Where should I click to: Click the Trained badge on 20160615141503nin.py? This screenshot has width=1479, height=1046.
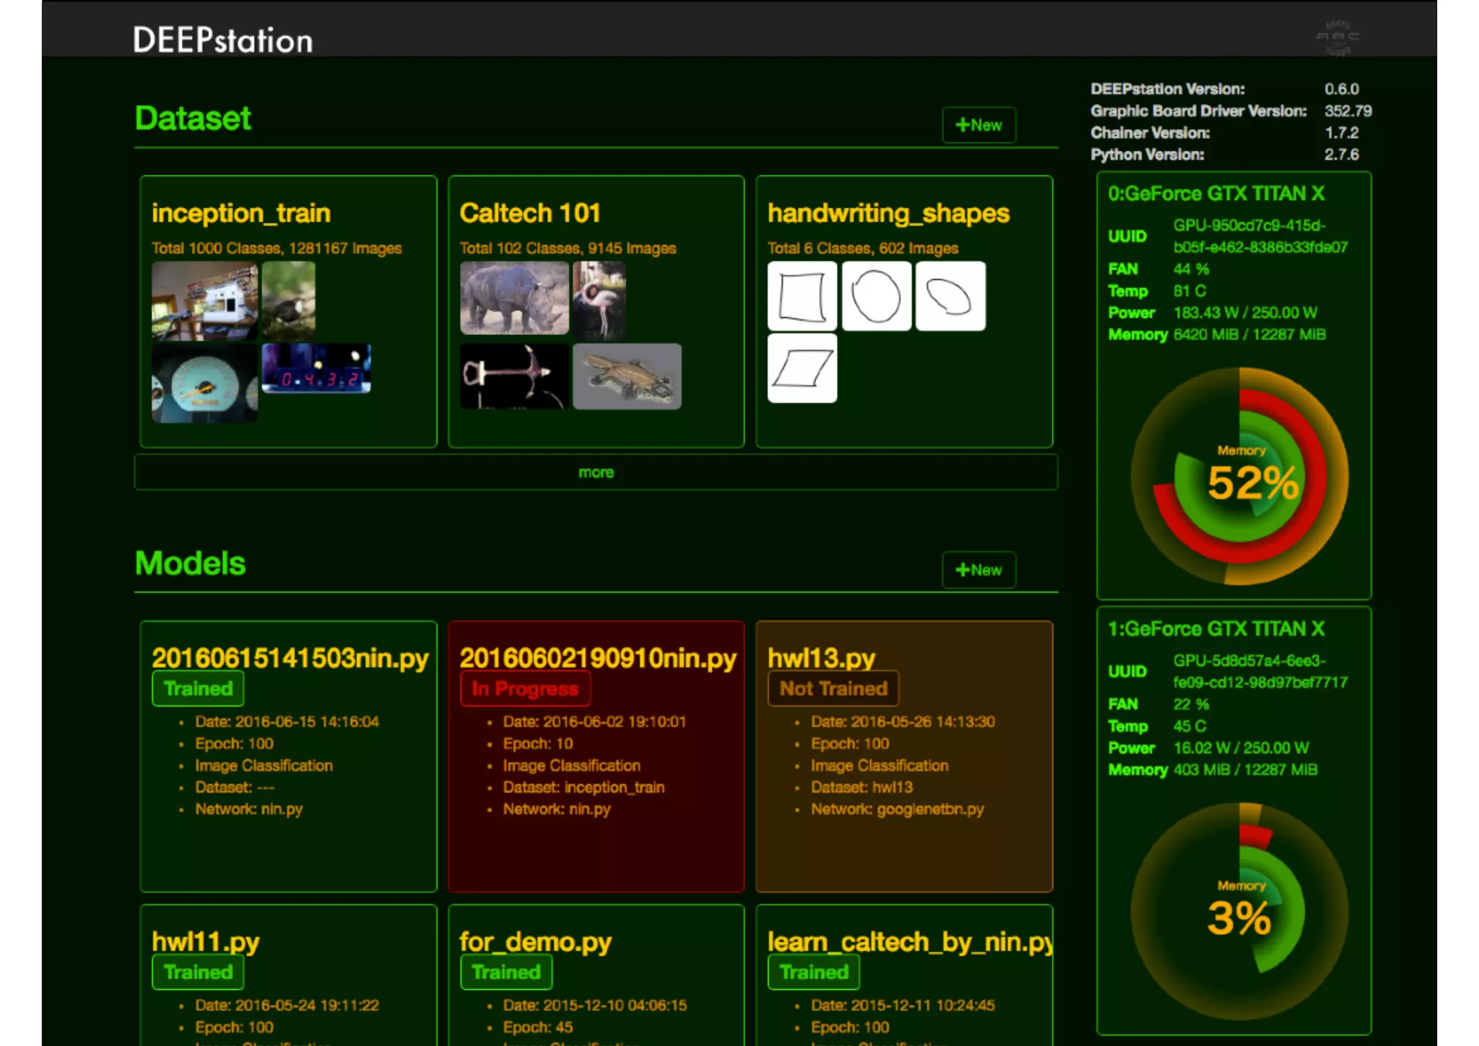(198, 688)
